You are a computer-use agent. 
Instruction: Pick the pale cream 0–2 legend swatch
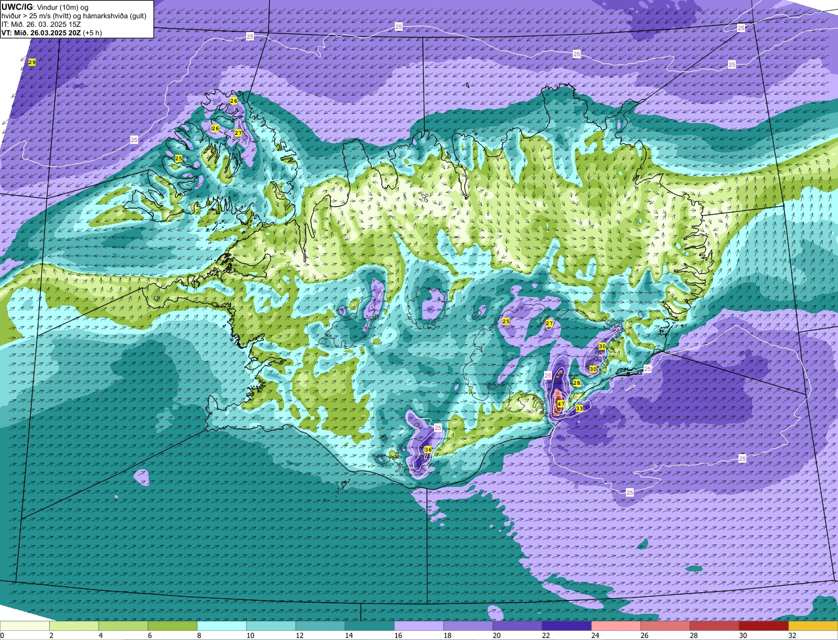[x=24, y=626]
